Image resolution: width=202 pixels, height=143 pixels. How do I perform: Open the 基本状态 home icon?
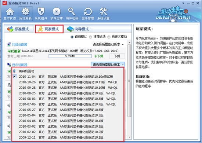[x=10, y=14]
